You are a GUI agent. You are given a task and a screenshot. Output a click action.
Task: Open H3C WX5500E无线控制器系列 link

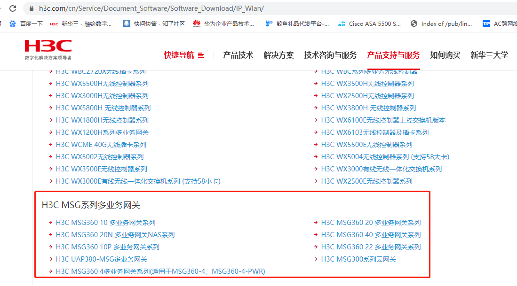[x=367, y=145]
